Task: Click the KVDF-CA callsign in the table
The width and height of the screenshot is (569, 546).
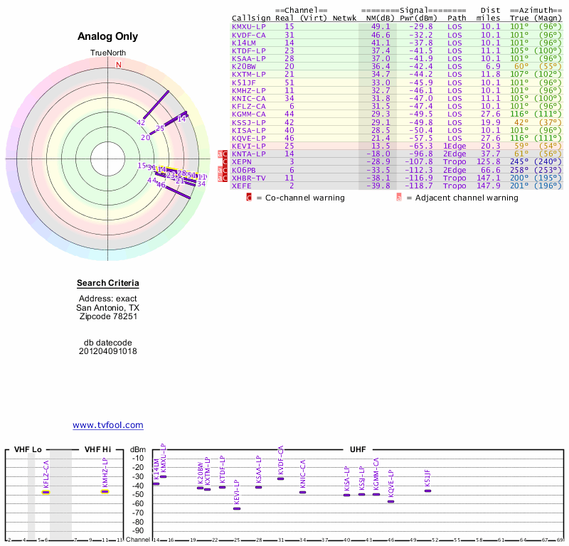Action: point(248,35)
